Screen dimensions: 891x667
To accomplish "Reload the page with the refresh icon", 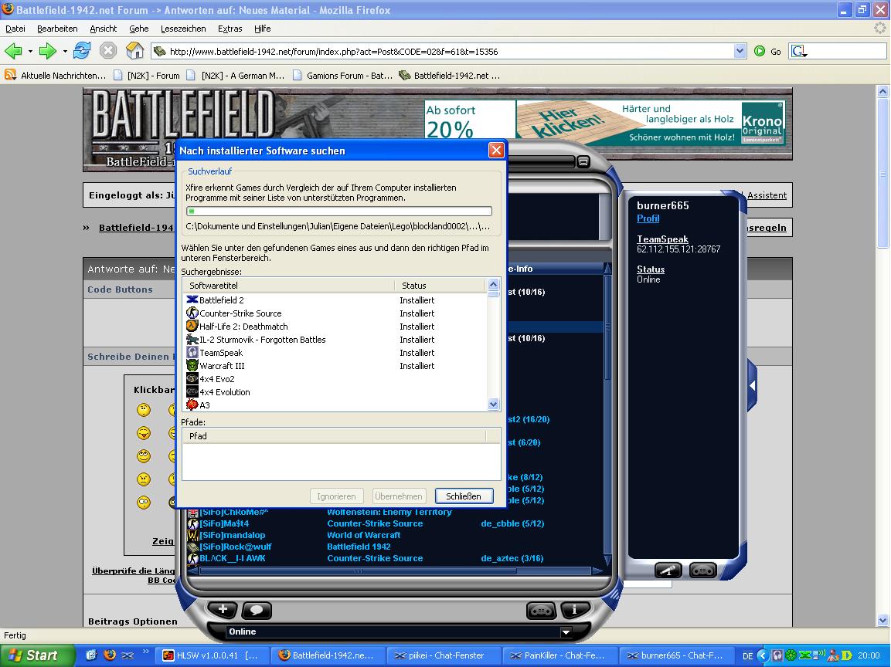I will click(x=82, y=51).
